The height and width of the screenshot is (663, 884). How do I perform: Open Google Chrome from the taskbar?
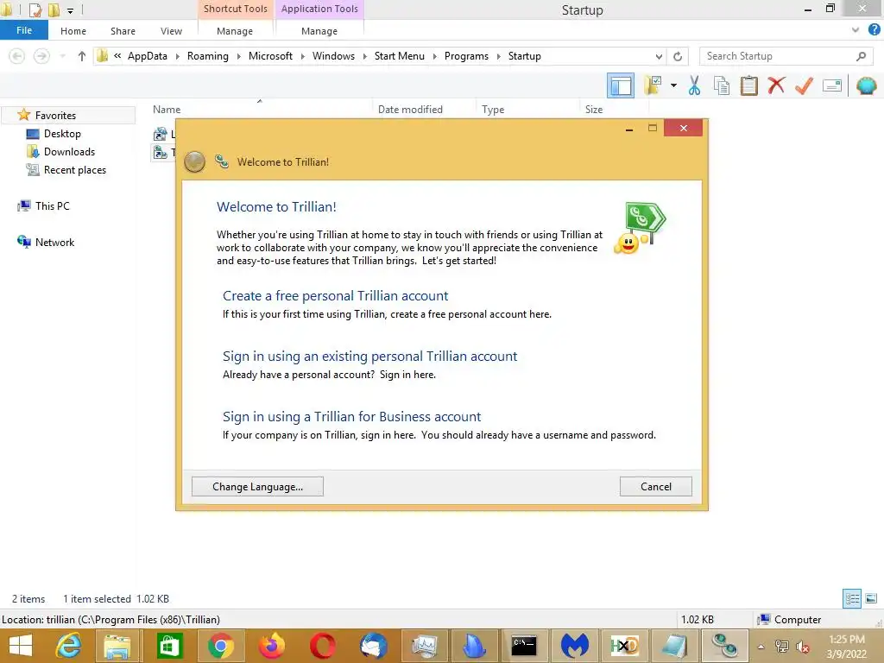221,646
